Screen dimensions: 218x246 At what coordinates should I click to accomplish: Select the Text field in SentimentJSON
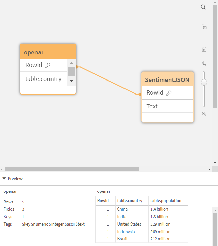(x=152, y=106)
